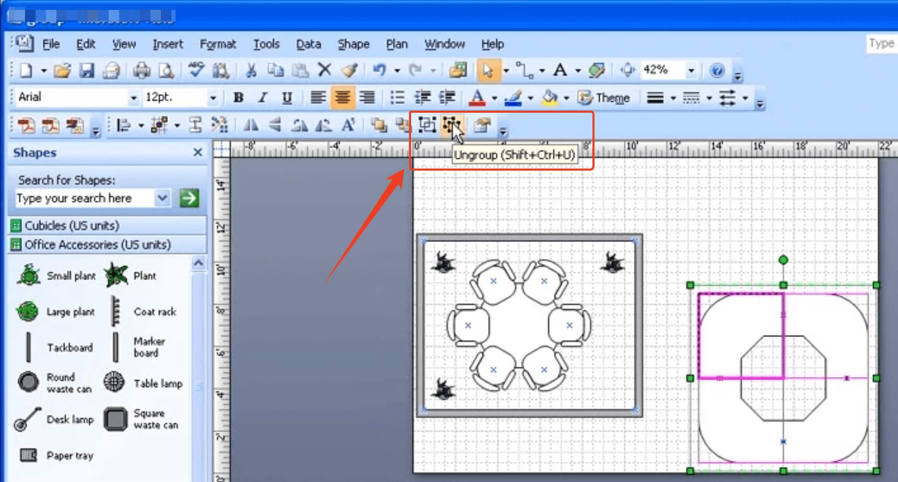Open Cubicles (US units) stencil
The width and height of the screenshot is (898, 482).
(x=108, y=226)
